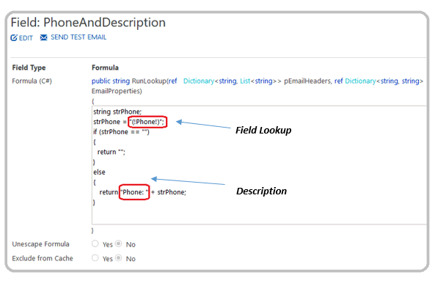
Task: Select No for Unescape Formula
Action: tap(118, 244)
